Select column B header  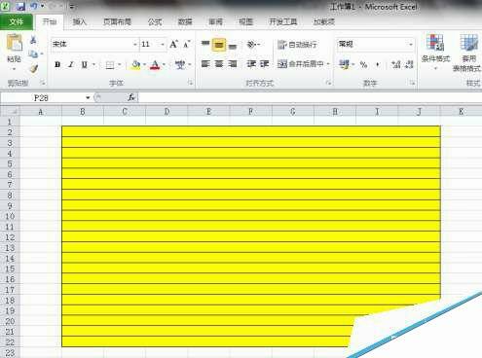tap(83, 112)
